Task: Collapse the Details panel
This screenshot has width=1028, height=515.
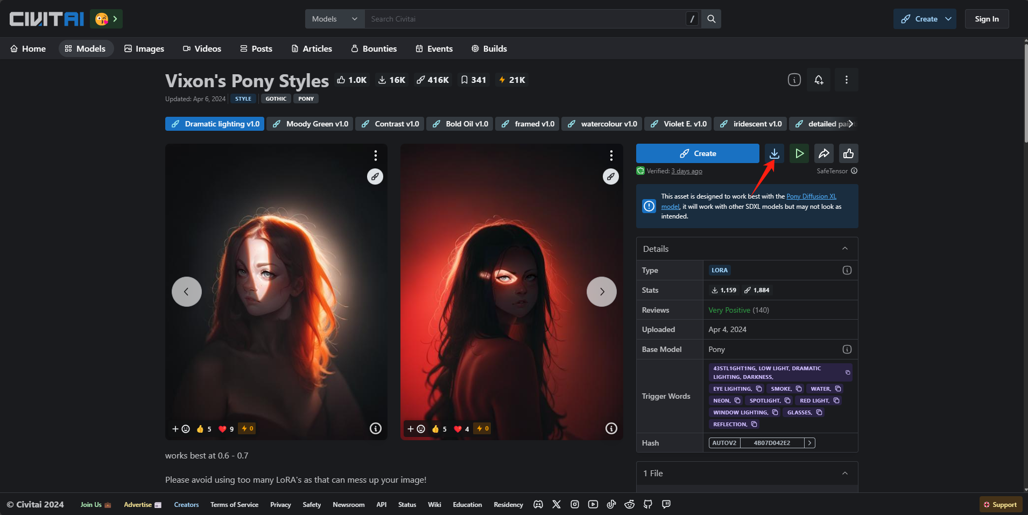Action: [845, 249]
